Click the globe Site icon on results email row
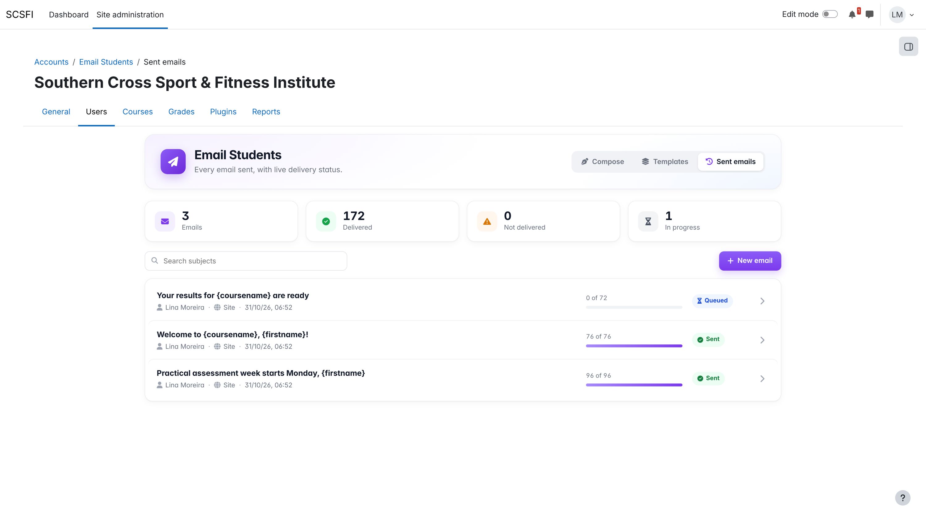The width and height of the screenshot is (926, 521). click(217, 307)
